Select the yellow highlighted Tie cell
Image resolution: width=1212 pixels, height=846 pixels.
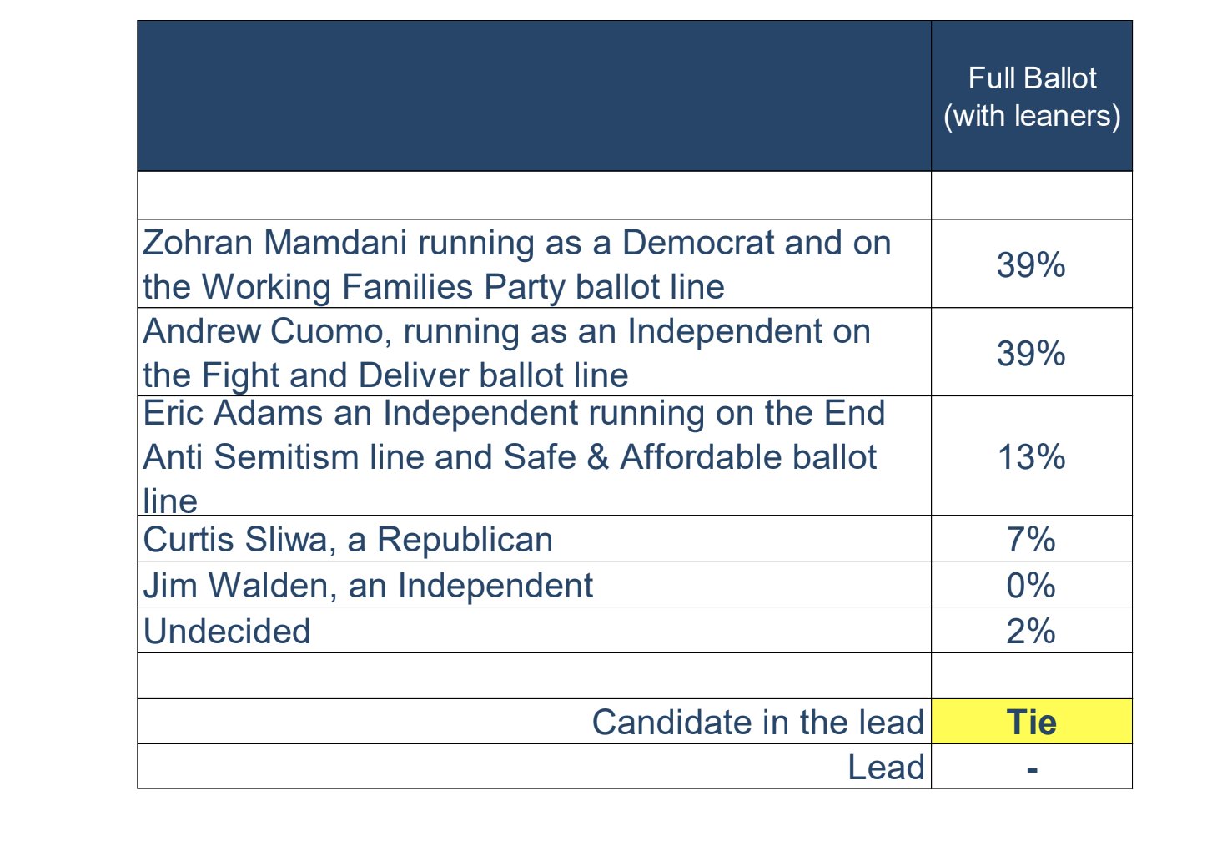coord(1032,722)
